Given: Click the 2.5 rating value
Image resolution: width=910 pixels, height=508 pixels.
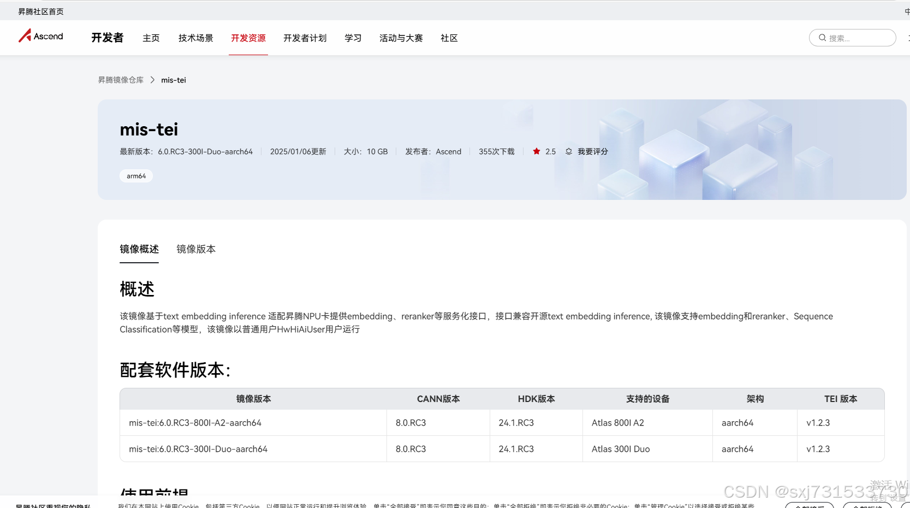Looking at the screenshot, I should 550,151.
